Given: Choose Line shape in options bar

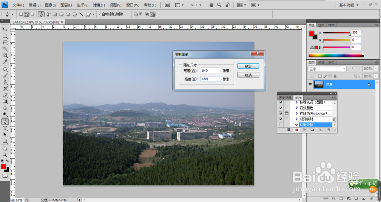Looking at the screenshot, I should click(x=82, y=14).
